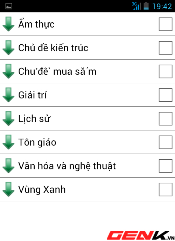Tick the Tôn giáo checkbox
This screenshot has width=175, height=241.
(166, 142)
